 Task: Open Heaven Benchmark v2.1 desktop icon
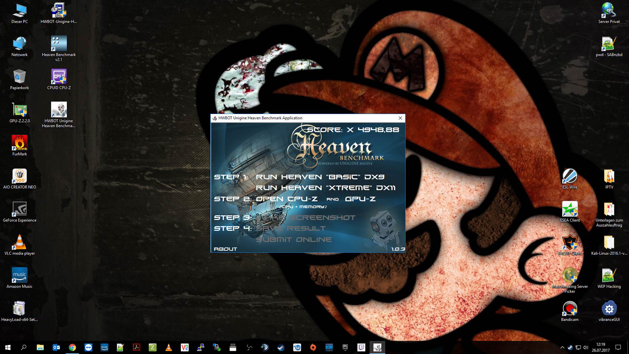[x=59, y=49]
